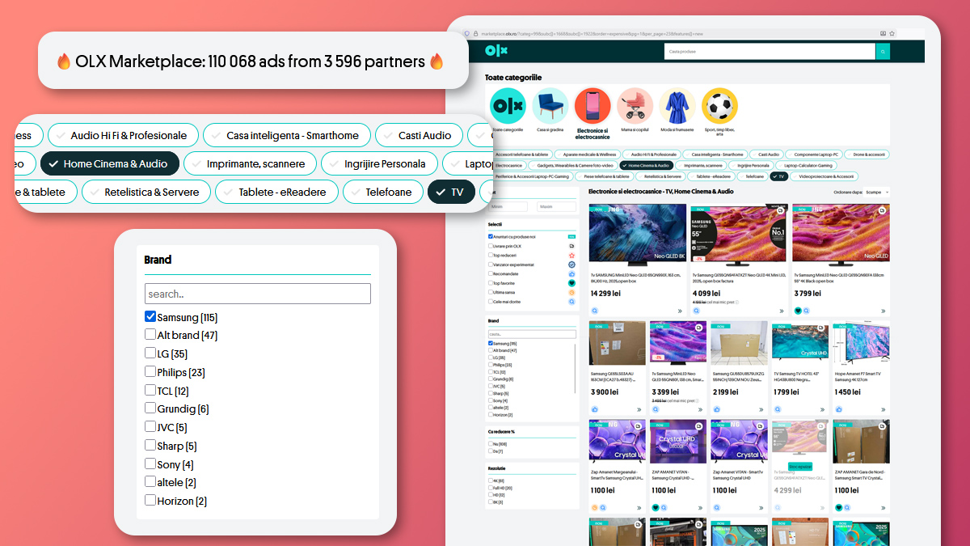Open the Sport soccer ball category icon

pos(719,105)
